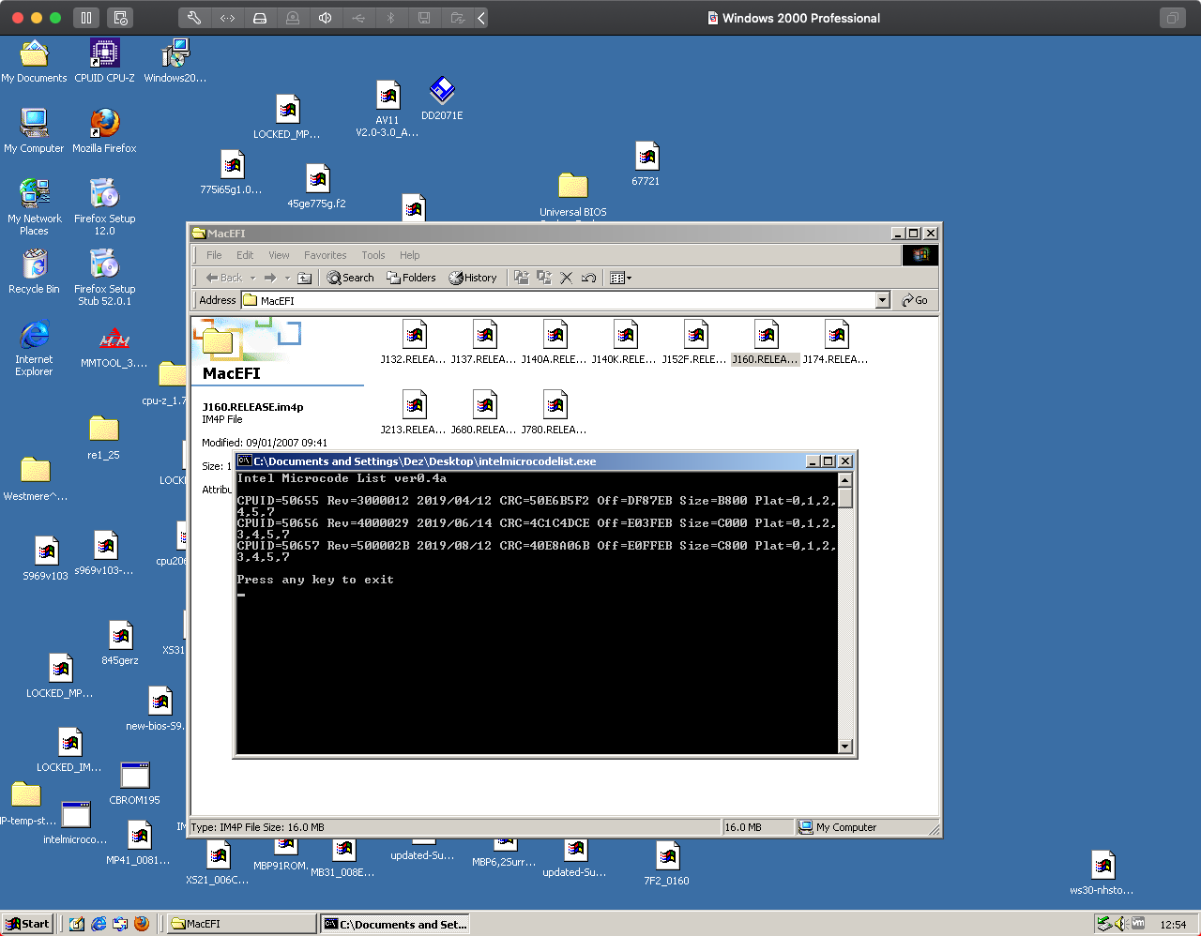Image resolution: width=1201 pixels, height=936 pixels.
Task: Click Show Desktop icon in quick launch
Action: (x=77, y=924)
